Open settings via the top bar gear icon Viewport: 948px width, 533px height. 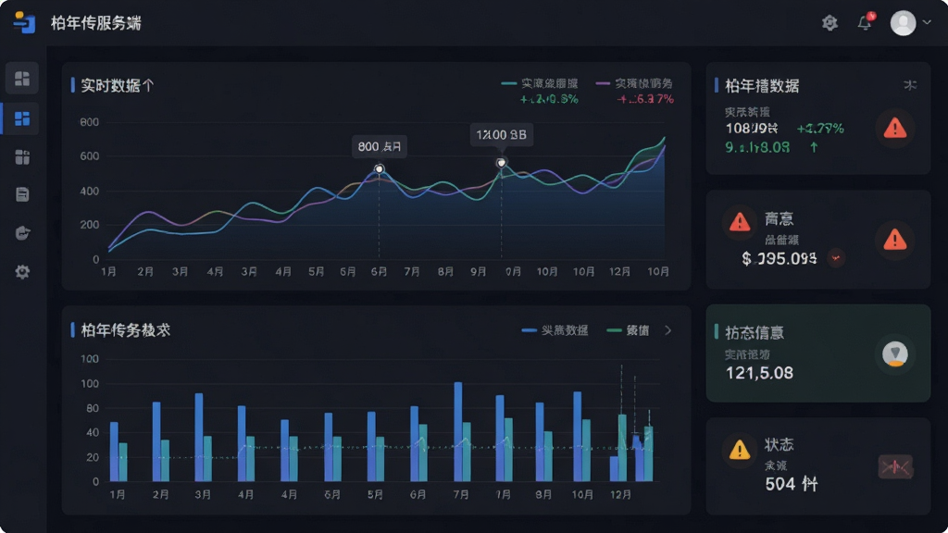[829, 23]
